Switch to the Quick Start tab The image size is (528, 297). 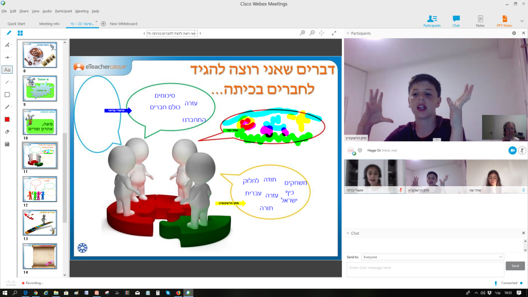pos(16,23)
